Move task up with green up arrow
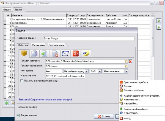Screen dimensions: 165x121 tap(159, 21)
